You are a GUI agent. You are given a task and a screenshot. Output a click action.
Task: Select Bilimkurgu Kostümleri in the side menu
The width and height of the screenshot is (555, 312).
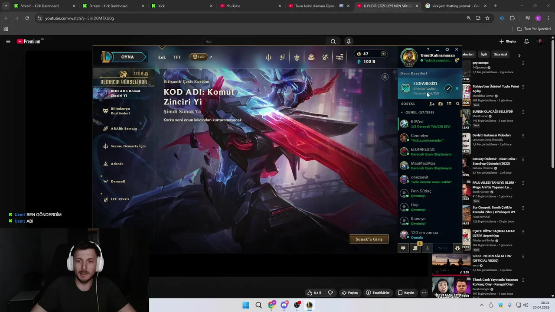(120, 111)
